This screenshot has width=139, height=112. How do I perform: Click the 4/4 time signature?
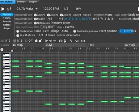coord(66,9)
